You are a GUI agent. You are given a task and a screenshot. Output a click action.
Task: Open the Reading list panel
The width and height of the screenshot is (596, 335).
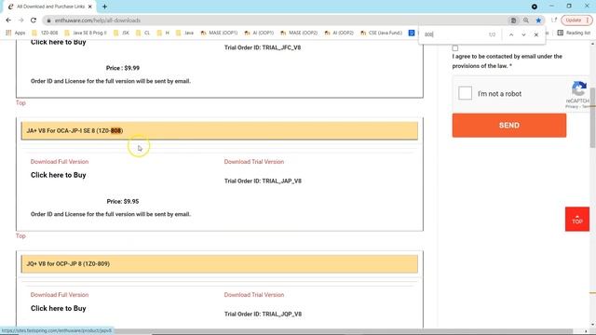(574, 33)
